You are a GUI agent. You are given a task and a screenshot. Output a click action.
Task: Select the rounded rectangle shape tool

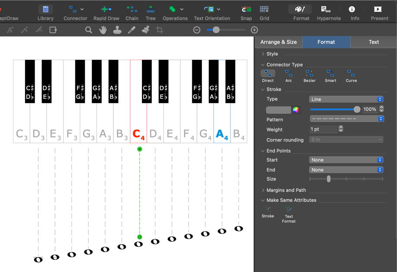pyautogui.click(x=53, y=30)
